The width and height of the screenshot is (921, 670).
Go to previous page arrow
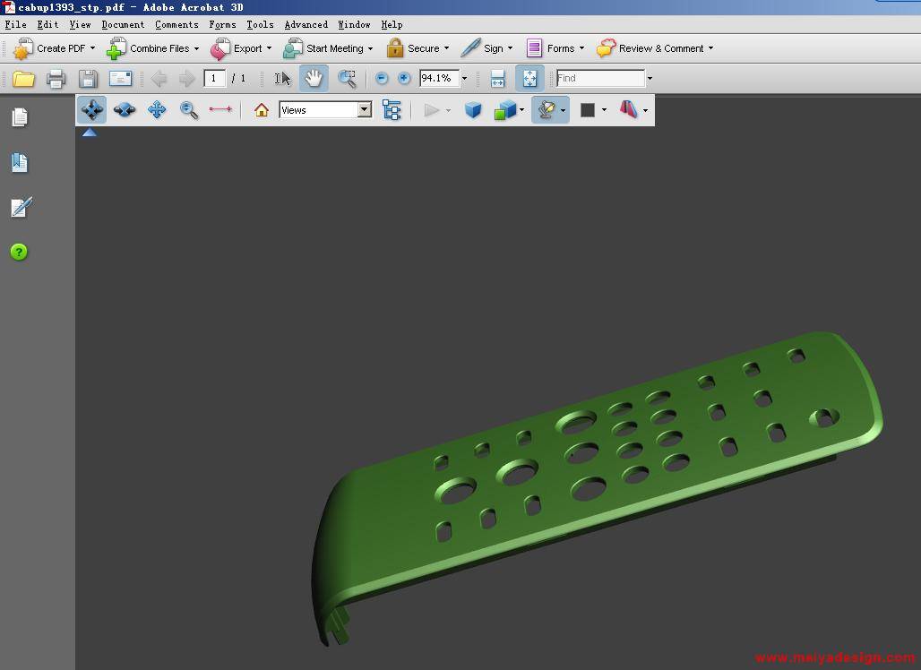point(159,78)
